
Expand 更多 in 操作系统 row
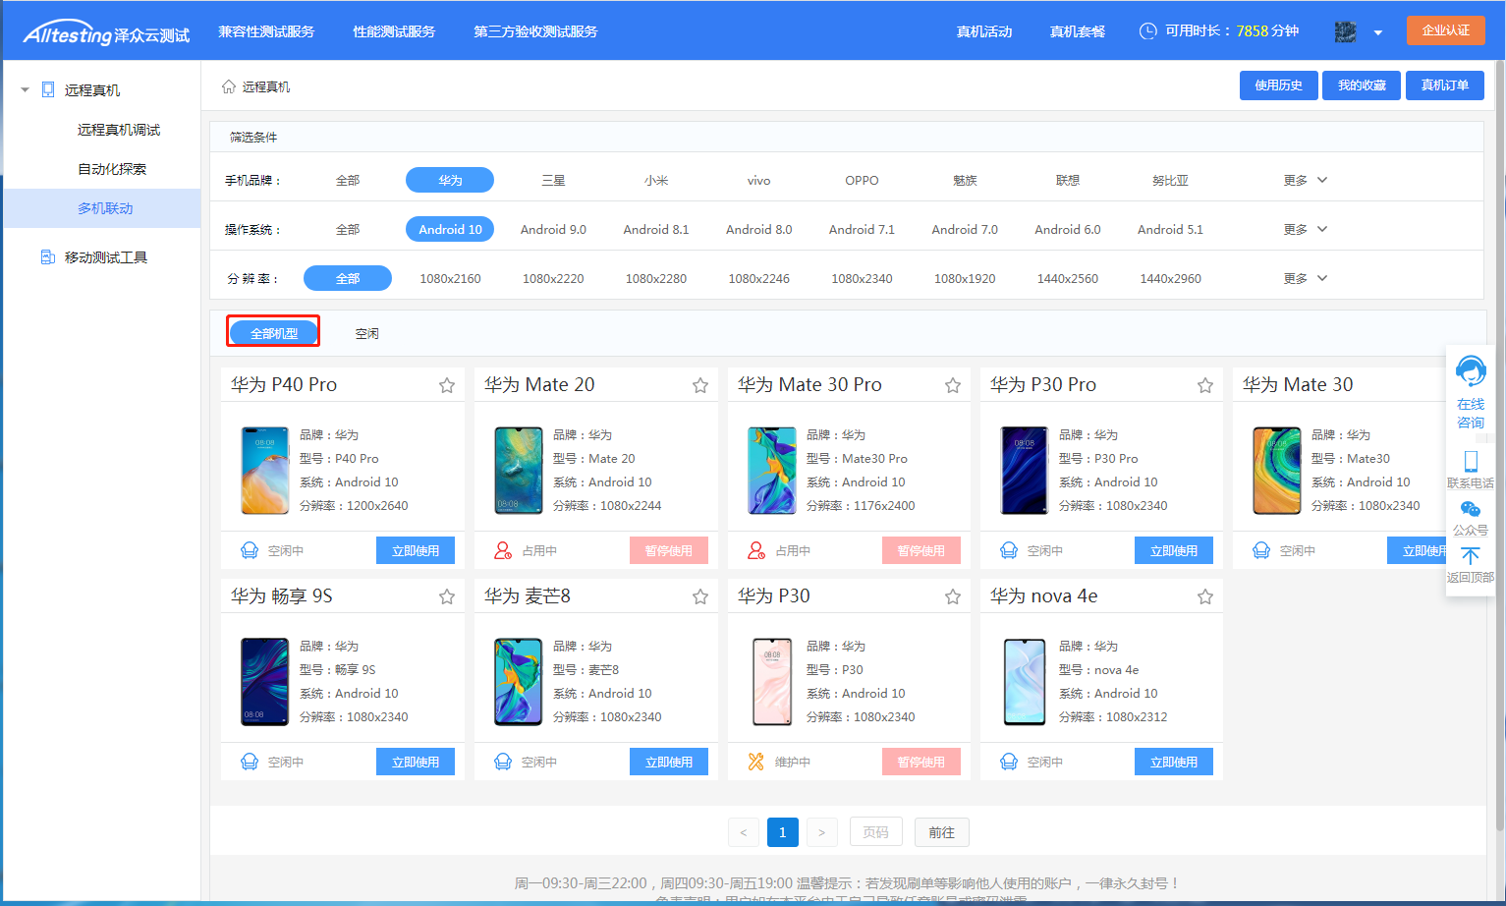click(1306, 229)
